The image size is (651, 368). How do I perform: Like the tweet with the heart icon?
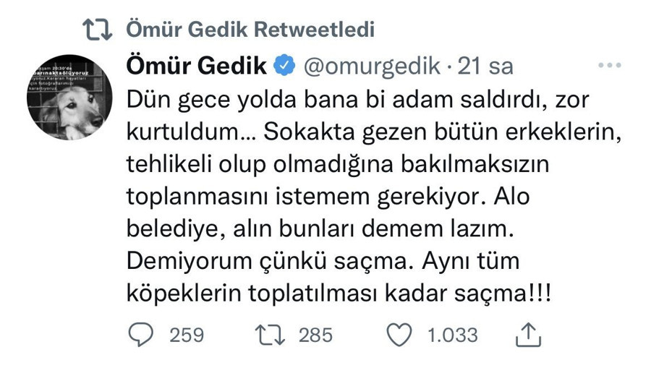click(399, 334)
